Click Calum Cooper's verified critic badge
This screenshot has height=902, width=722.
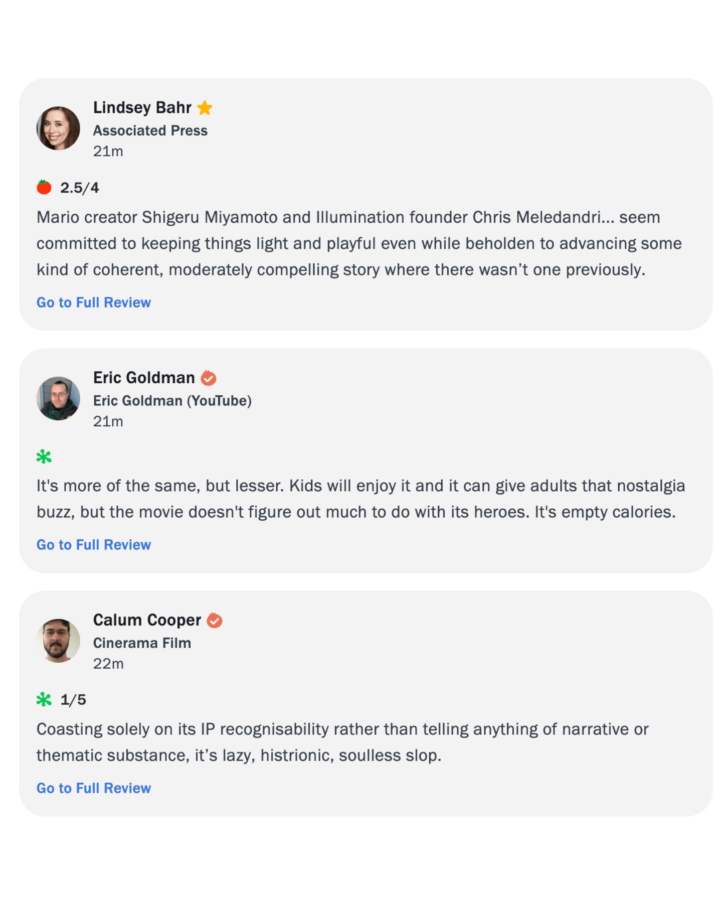pyautogui.click(x=215, y=620)
